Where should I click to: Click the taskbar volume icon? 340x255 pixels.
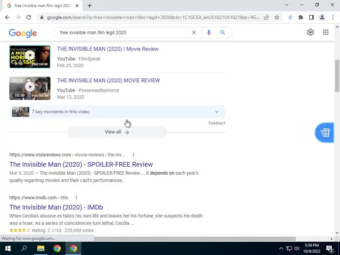point(297,248)
